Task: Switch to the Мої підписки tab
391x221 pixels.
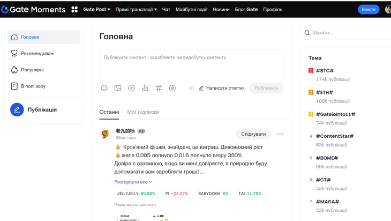Action: pyautogui.click(x=143, y=112)
